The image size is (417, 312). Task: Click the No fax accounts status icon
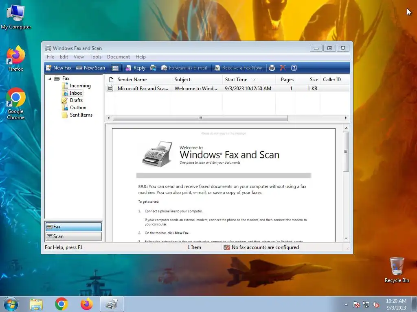pos(227,247)
